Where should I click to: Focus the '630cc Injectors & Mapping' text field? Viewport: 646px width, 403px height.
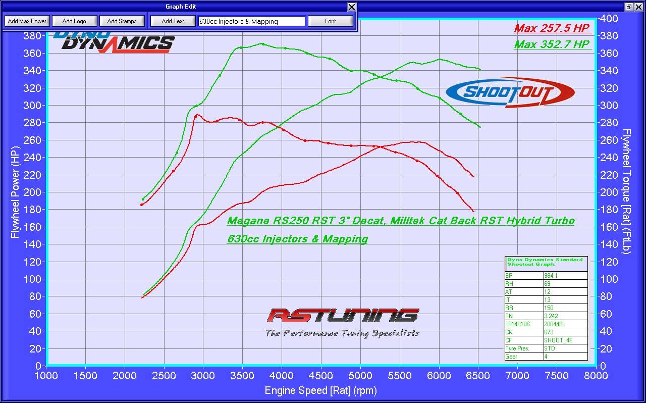(251, 21)
